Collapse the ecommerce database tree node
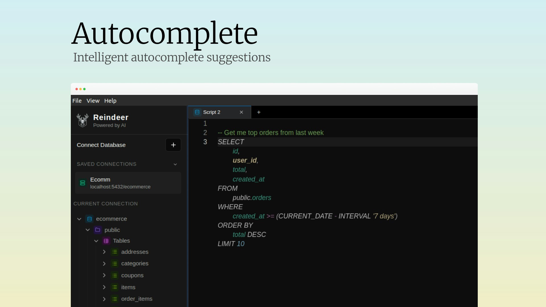Image resolution: width=546 pixels, height=307 pixels. click(x=79, y=219)
